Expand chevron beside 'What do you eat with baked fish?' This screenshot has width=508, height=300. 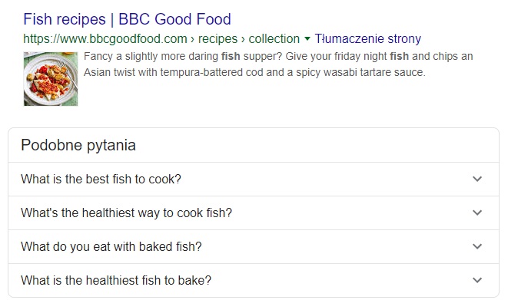pyautogui.click(x=477, y=246)
